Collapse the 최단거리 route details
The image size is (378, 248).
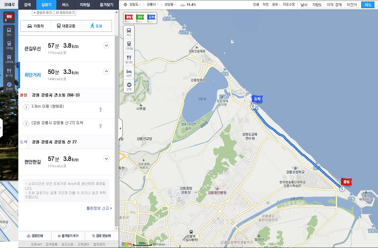106,71
